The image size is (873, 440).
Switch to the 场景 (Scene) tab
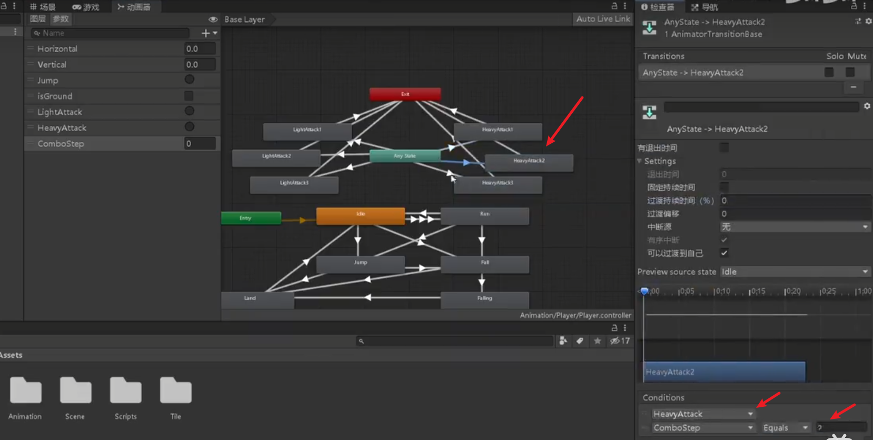point(43,7)
